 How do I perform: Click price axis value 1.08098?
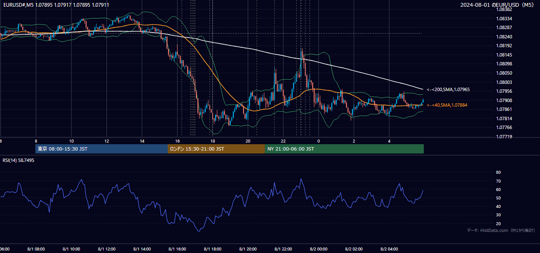504,64
